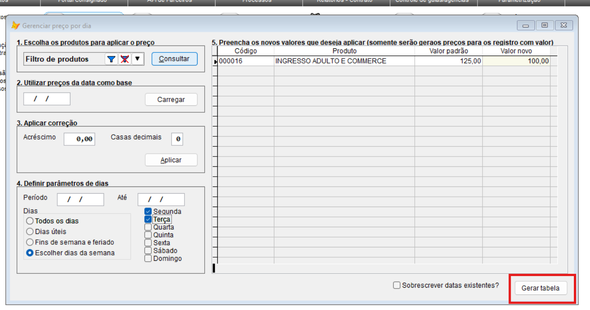Pick Fins de semana e feriado option

30,242
